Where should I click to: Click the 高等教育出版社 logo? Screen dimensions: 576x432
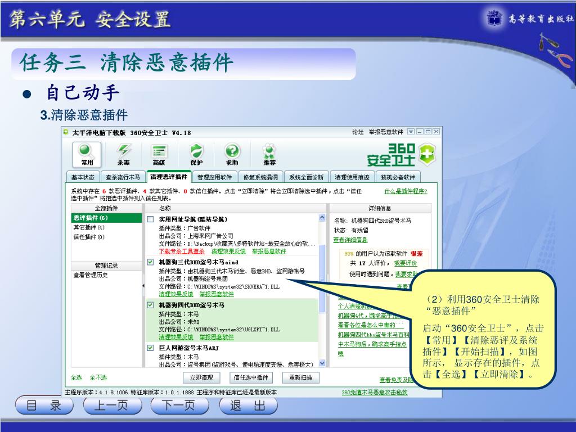point(529,17)
